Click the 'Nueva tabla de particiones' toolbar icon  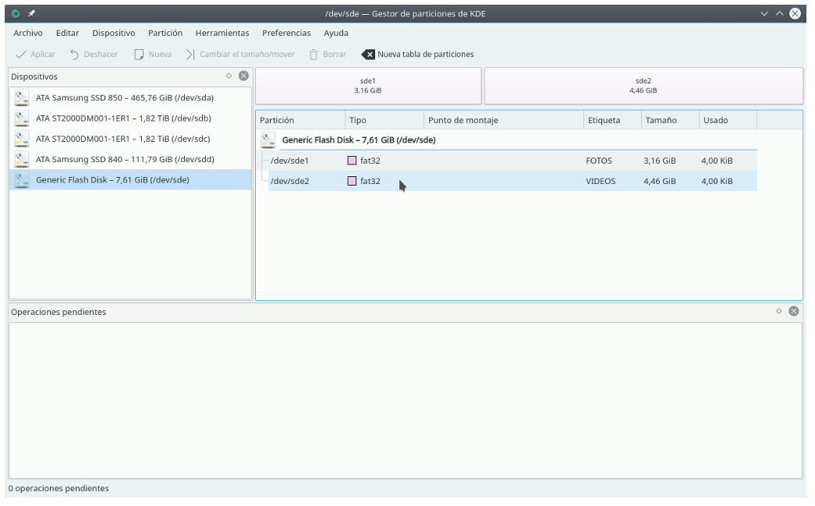[368, 55]
